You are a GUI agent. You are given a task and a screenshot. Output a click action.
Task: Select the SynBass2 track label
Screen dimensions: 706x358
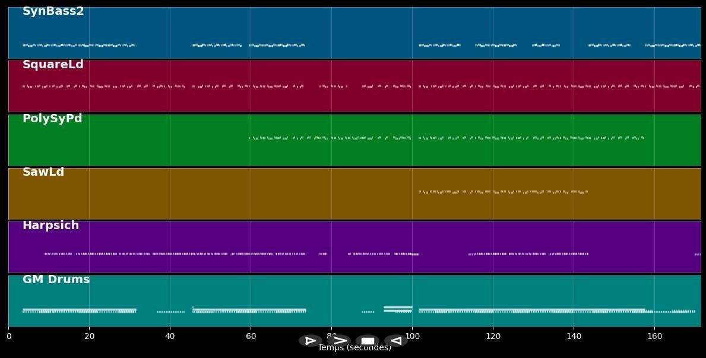(53, 11)
